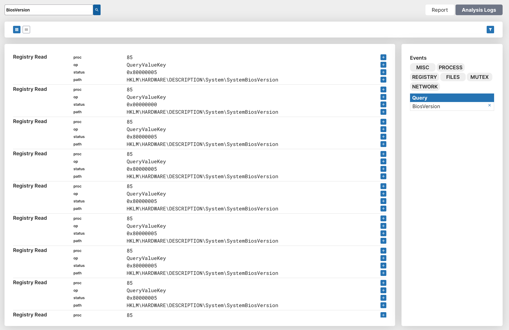Click plus beside last partial entry's proc

click(x=383, y=315)
